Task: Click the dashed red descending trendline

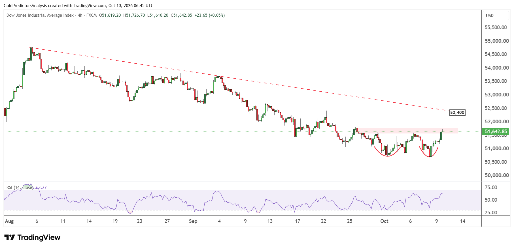Action: (239, 79)
